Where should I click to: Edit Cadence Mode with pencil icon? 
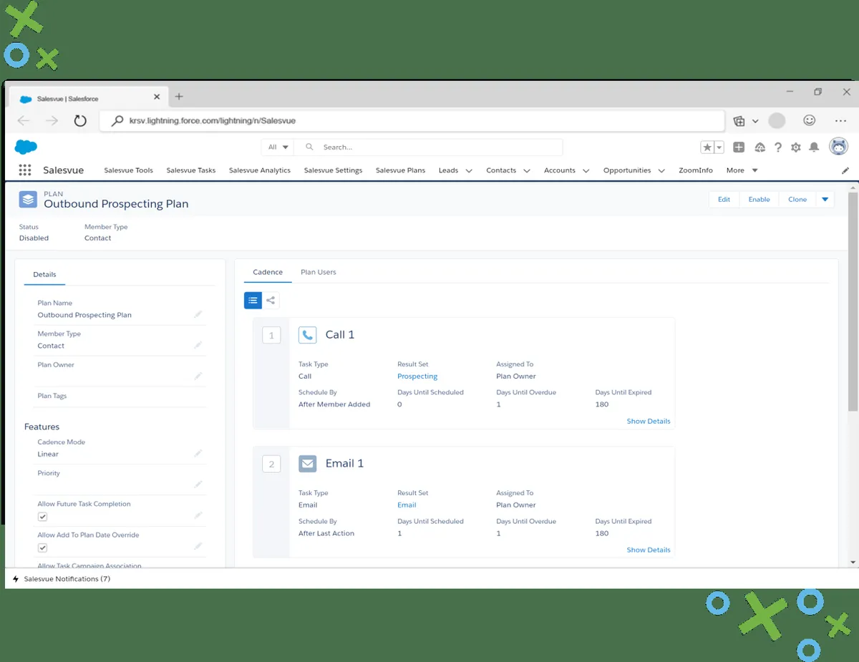point(198,453)
